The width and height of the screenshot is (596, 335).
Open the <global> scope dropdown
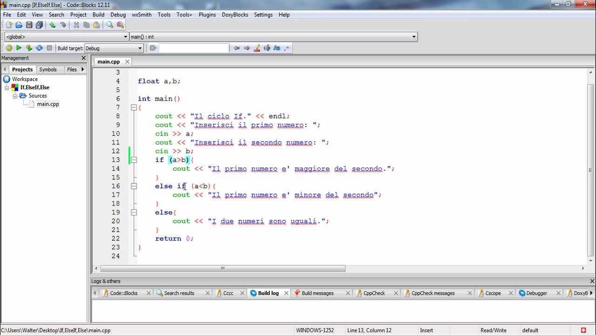pyautogui.click(x=125, y=37)
